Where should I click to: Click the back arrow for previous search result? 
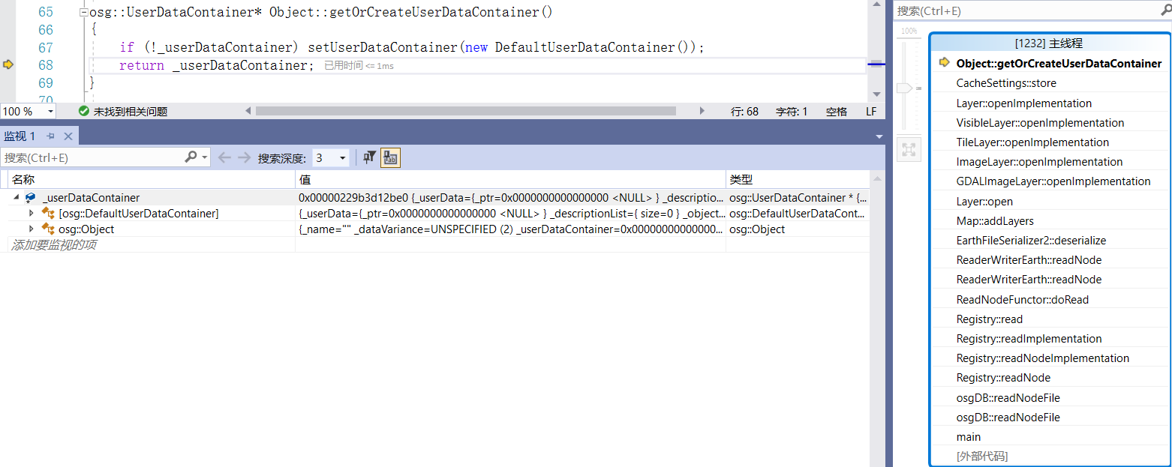[224, 157]
